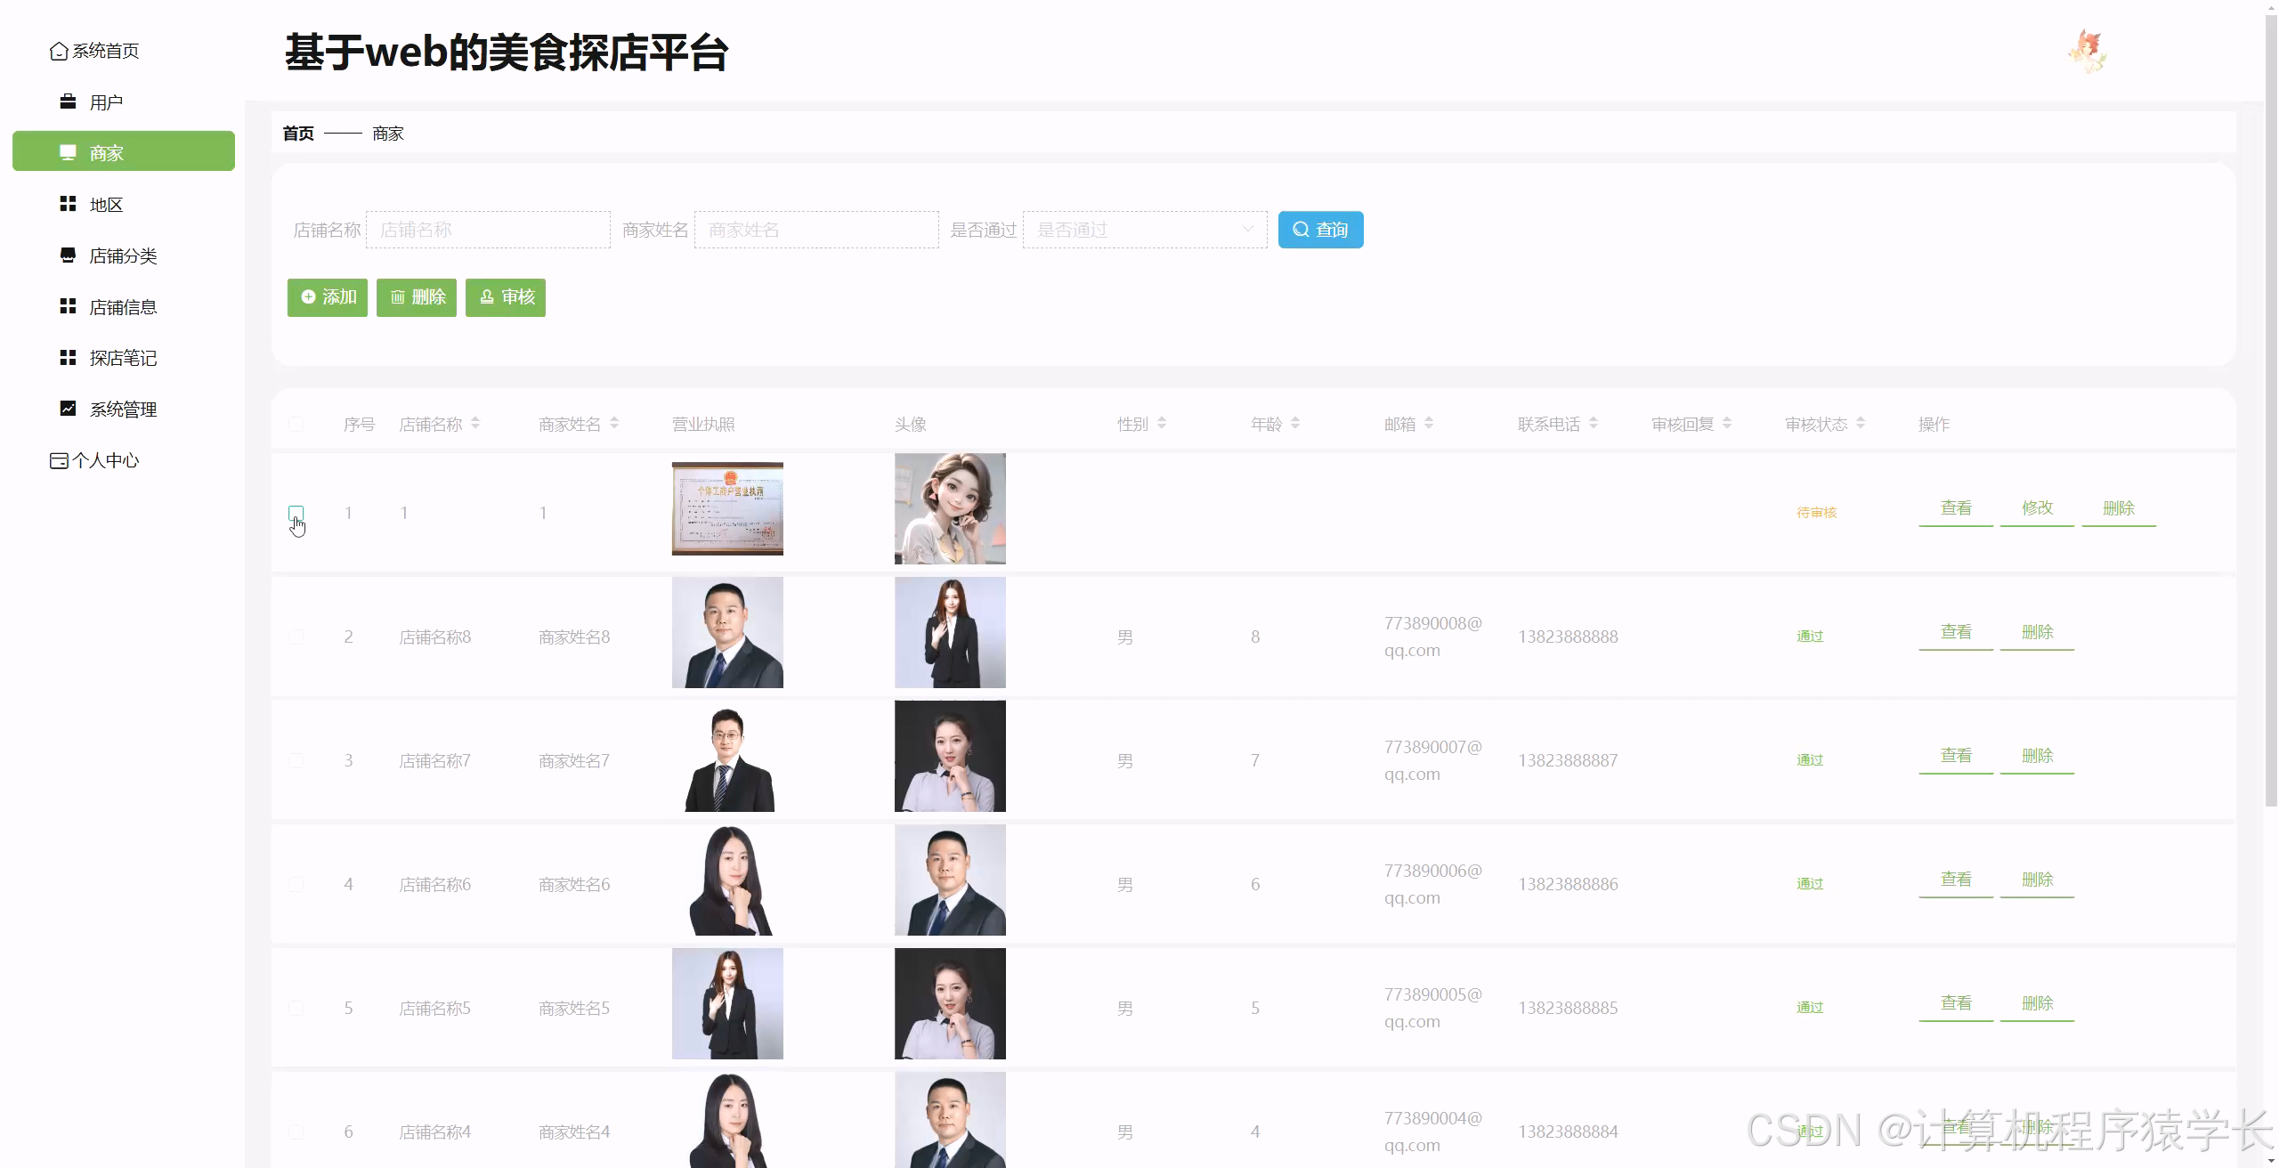Click the 通过 status in 店铺名称5 row
Viewport: 2279px width, 1168px height.
point(1810,1008)
